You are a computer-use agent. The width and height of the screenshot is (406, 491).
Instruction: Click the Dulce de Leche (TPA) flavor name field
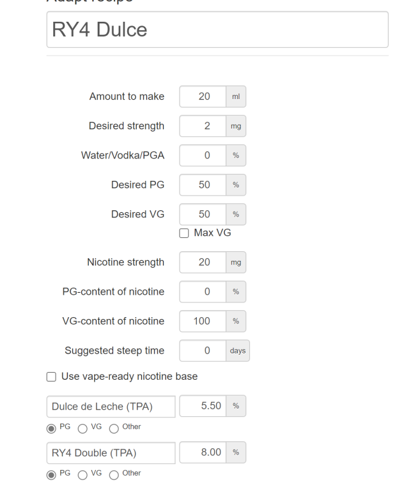(x=111, y=407)
